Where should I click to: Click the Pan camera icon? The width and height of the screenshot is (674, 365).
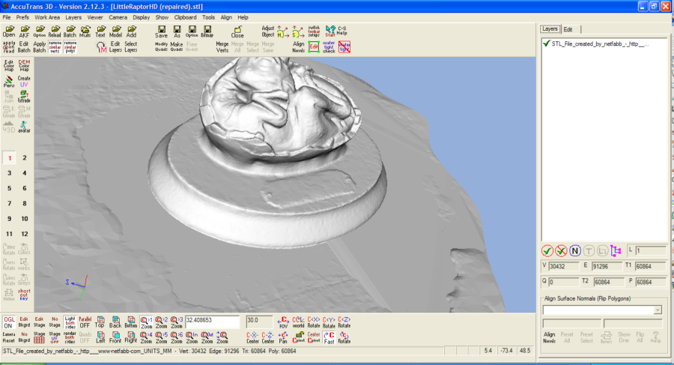click(284, 337)
